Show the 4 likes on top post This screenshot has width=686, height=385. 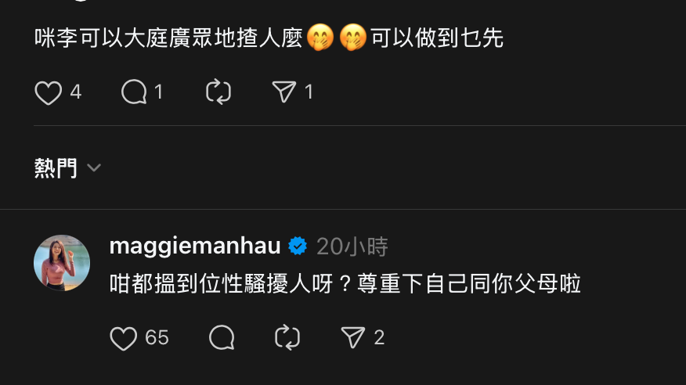[x=76, y=92]
